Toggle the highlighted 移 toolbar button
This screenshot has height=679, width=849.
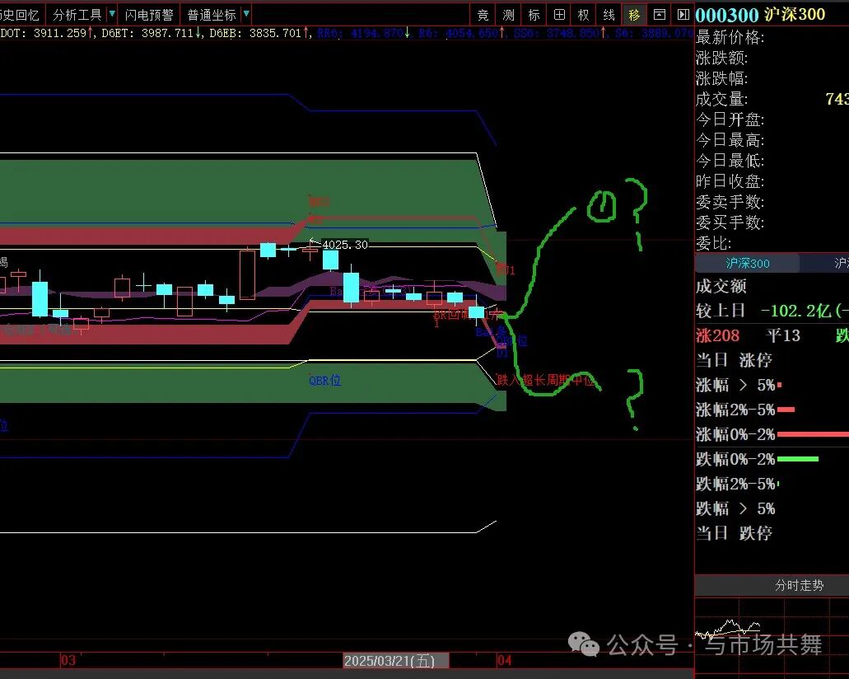coord(634,15)
